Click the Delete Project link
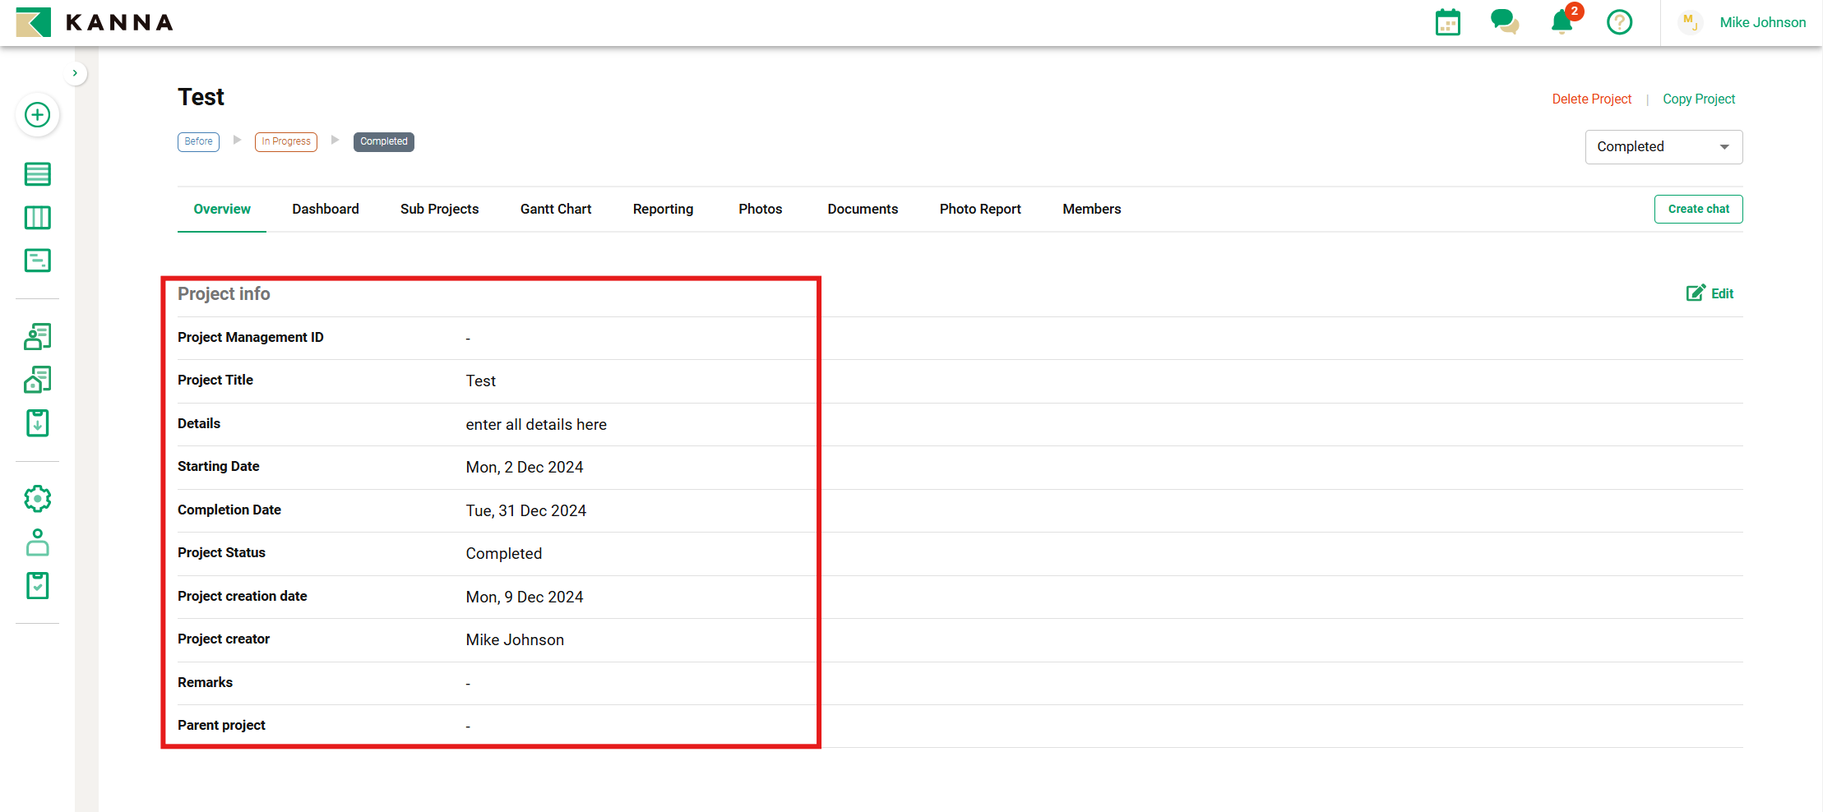Image resolution: width=1823 pixels, height=812 pixels. [x=1591, y=99]
